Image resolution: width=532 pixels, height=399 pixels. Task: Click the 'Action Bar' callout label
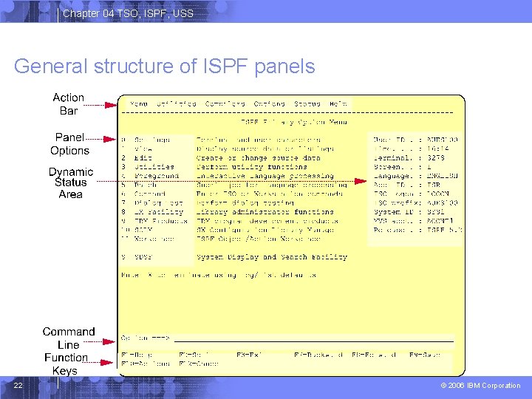click(x=69, y=104)
